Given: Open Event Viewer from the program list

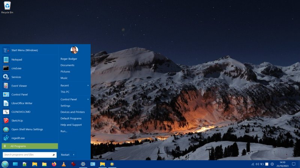Looking at the screenshot, I should [19, 85].
